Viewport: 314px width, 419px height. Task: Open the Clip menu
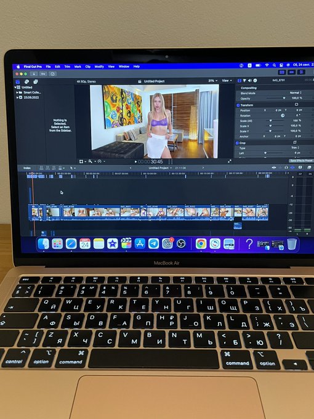point(88,67)
